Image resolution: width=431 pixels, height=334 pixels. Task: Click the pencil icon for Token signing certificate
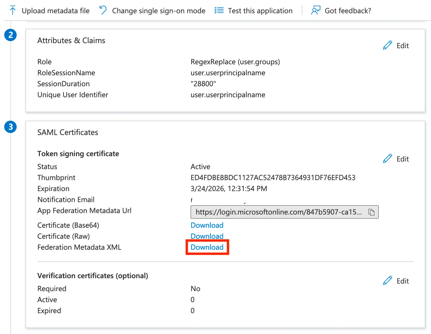pos(388,159)
